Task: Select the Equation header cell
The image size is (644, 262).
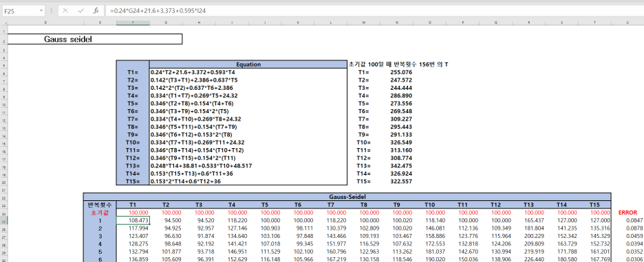Action: [248, 64]
